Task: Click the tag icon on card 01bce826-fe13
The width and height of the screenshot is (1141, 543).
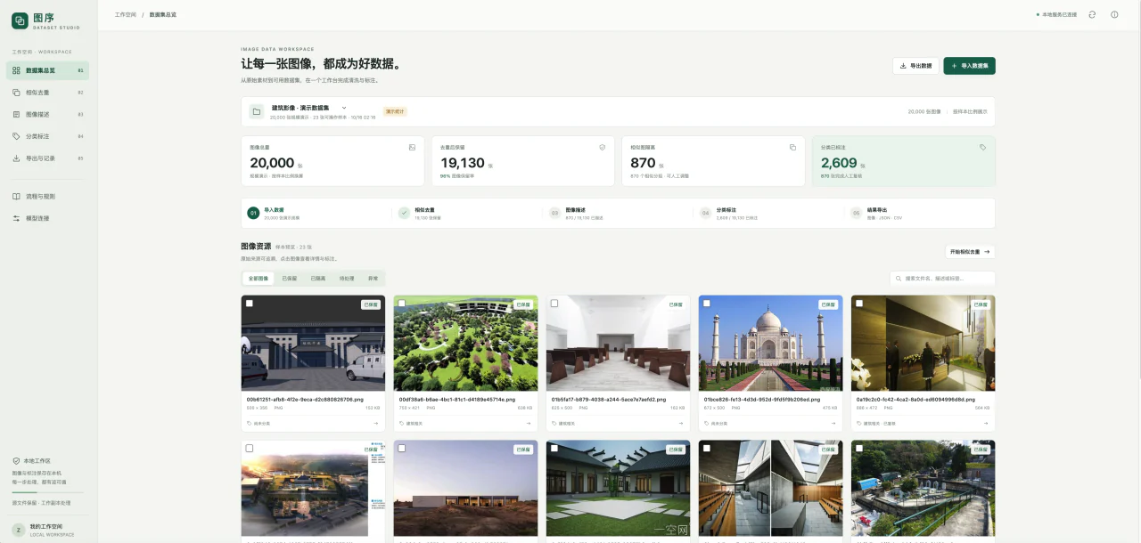Action: coord(707,424)
